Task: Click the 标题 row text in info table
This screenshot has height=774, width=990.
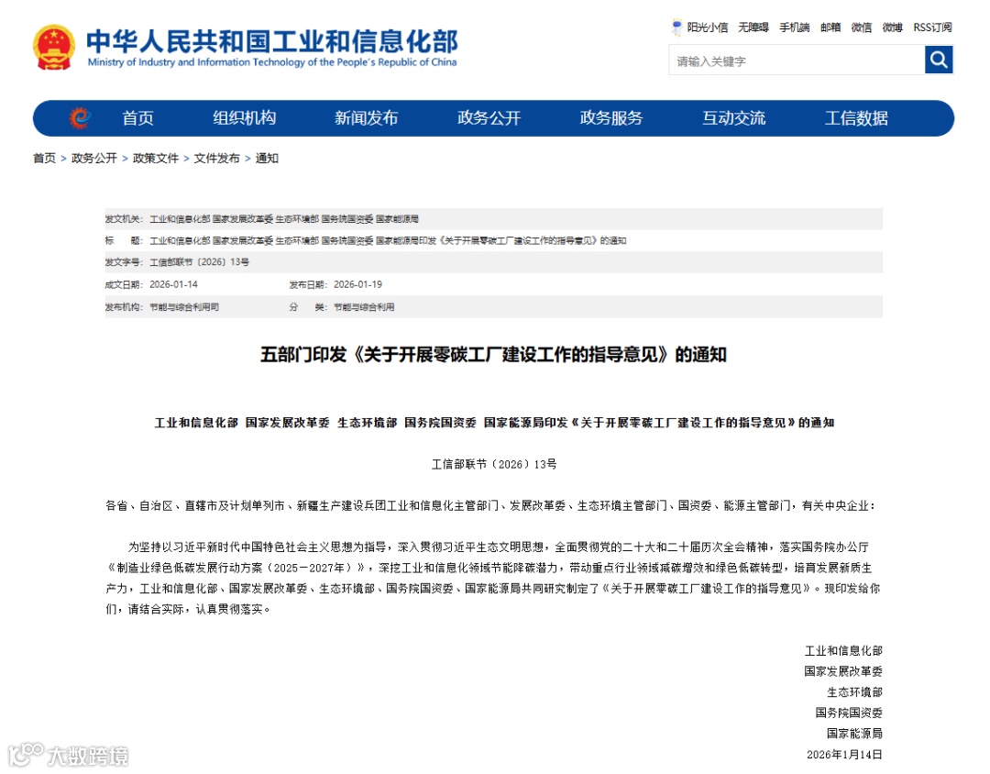Action: [366, 241]
